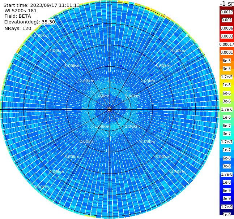Select the 0.0003 colorbar value

pyautogui.click(x=227, y=36)
